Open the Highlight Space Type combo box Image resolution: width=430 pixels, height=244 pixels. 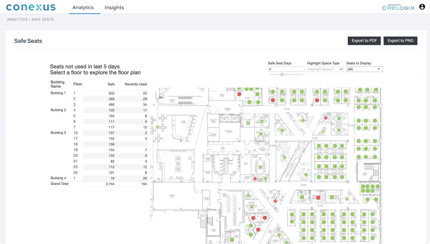[x=323, y=69]
